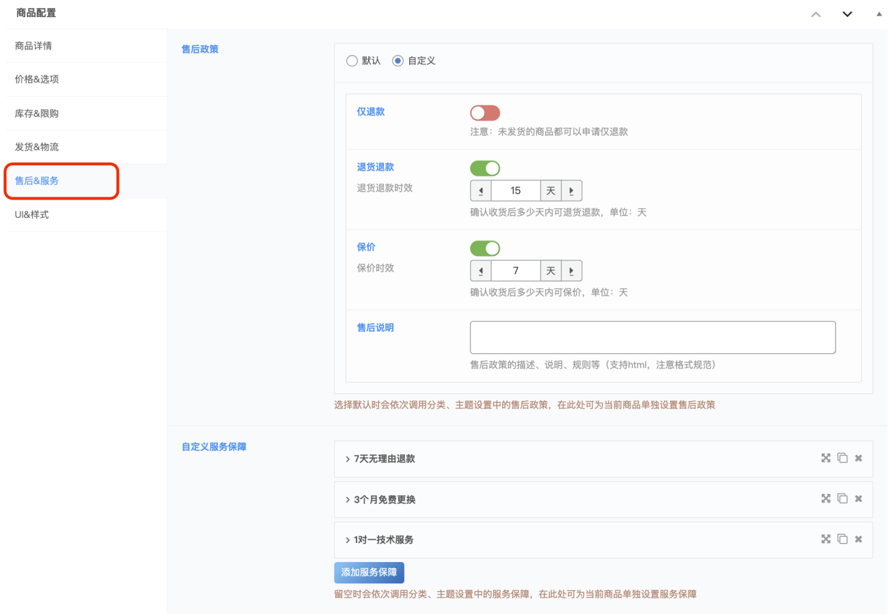The width and height of the screenshot is (888, 614).
Task: Collapse panel with the 商品配置 down chevron
Action: click(848, 14)
